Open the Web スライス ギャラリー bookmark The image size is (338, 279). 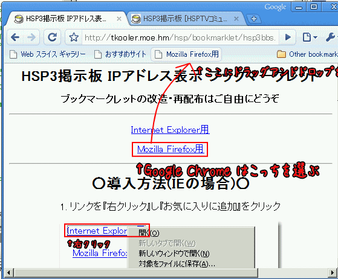click(48, 54)
